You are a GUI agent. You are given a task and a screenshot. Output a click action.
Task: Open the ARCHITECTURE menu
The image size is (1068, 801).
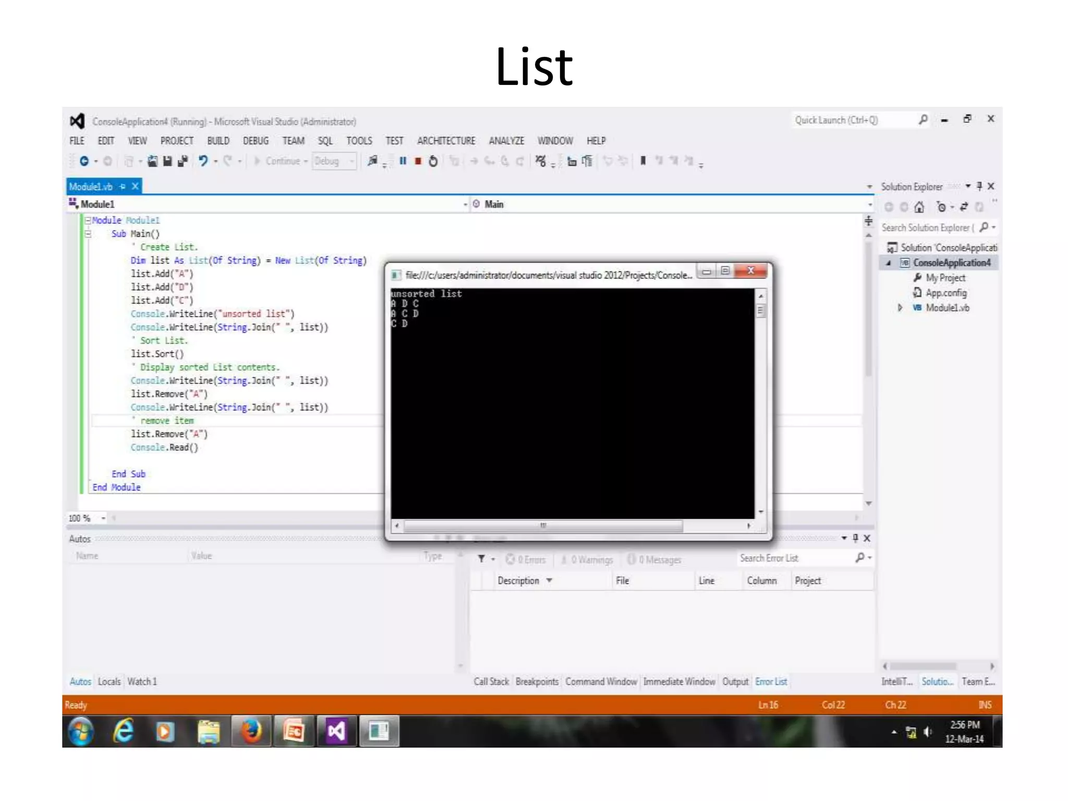click(446, 140)
